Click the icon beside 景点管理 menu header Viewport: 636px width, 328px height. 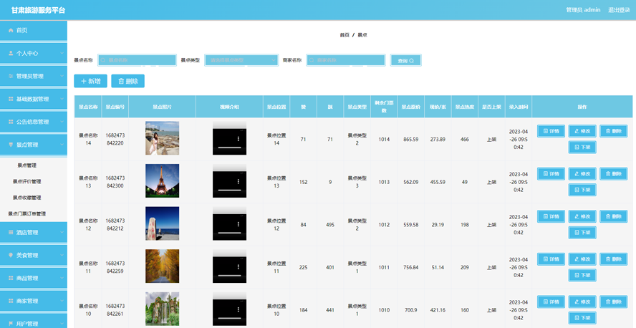coord(11,145)
